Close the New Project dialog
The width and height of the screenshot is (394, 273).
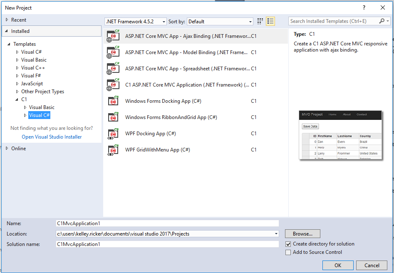pos(383,7)
